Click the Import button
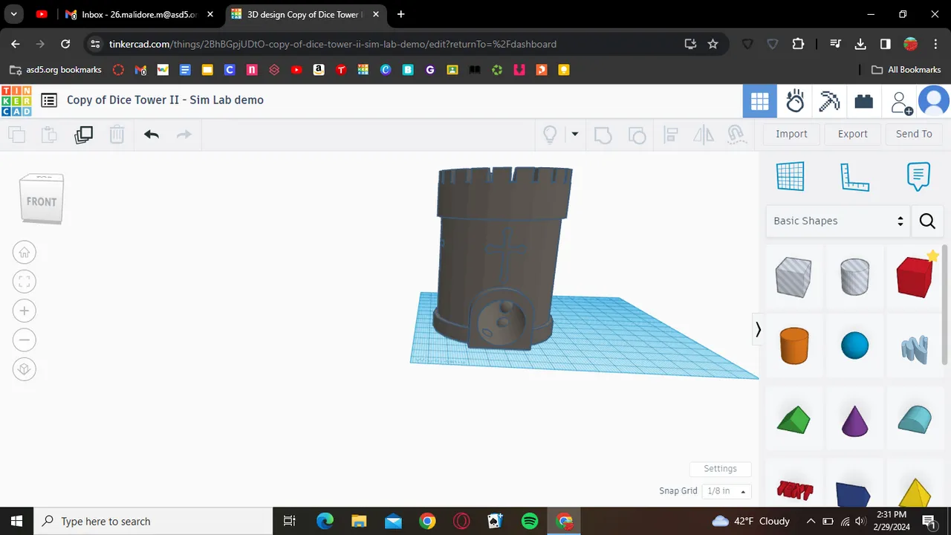This screenshot has width=951, height=535. (x=791, y=134)
